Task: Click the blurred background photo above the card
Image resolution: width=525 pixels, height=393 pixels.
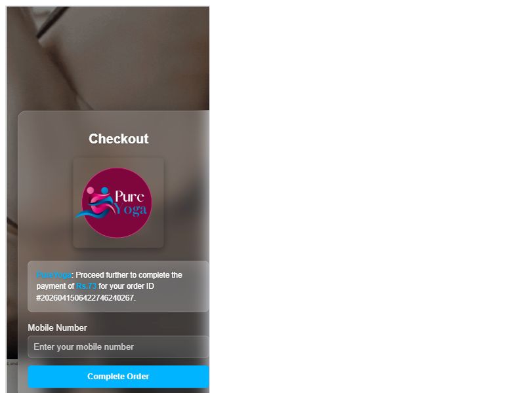Action: 108,58
